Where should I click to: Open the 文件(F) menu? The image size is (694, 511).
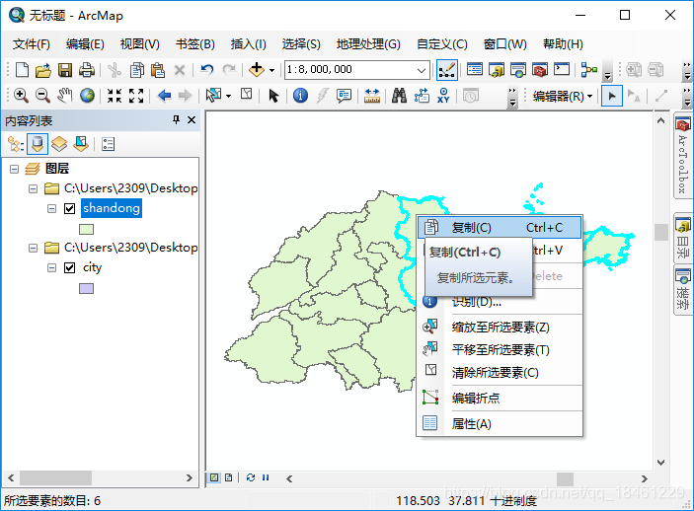pos(31,44)
